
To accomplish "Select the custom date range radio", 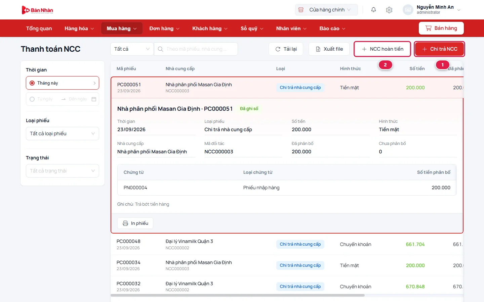I will coord(32,99).
